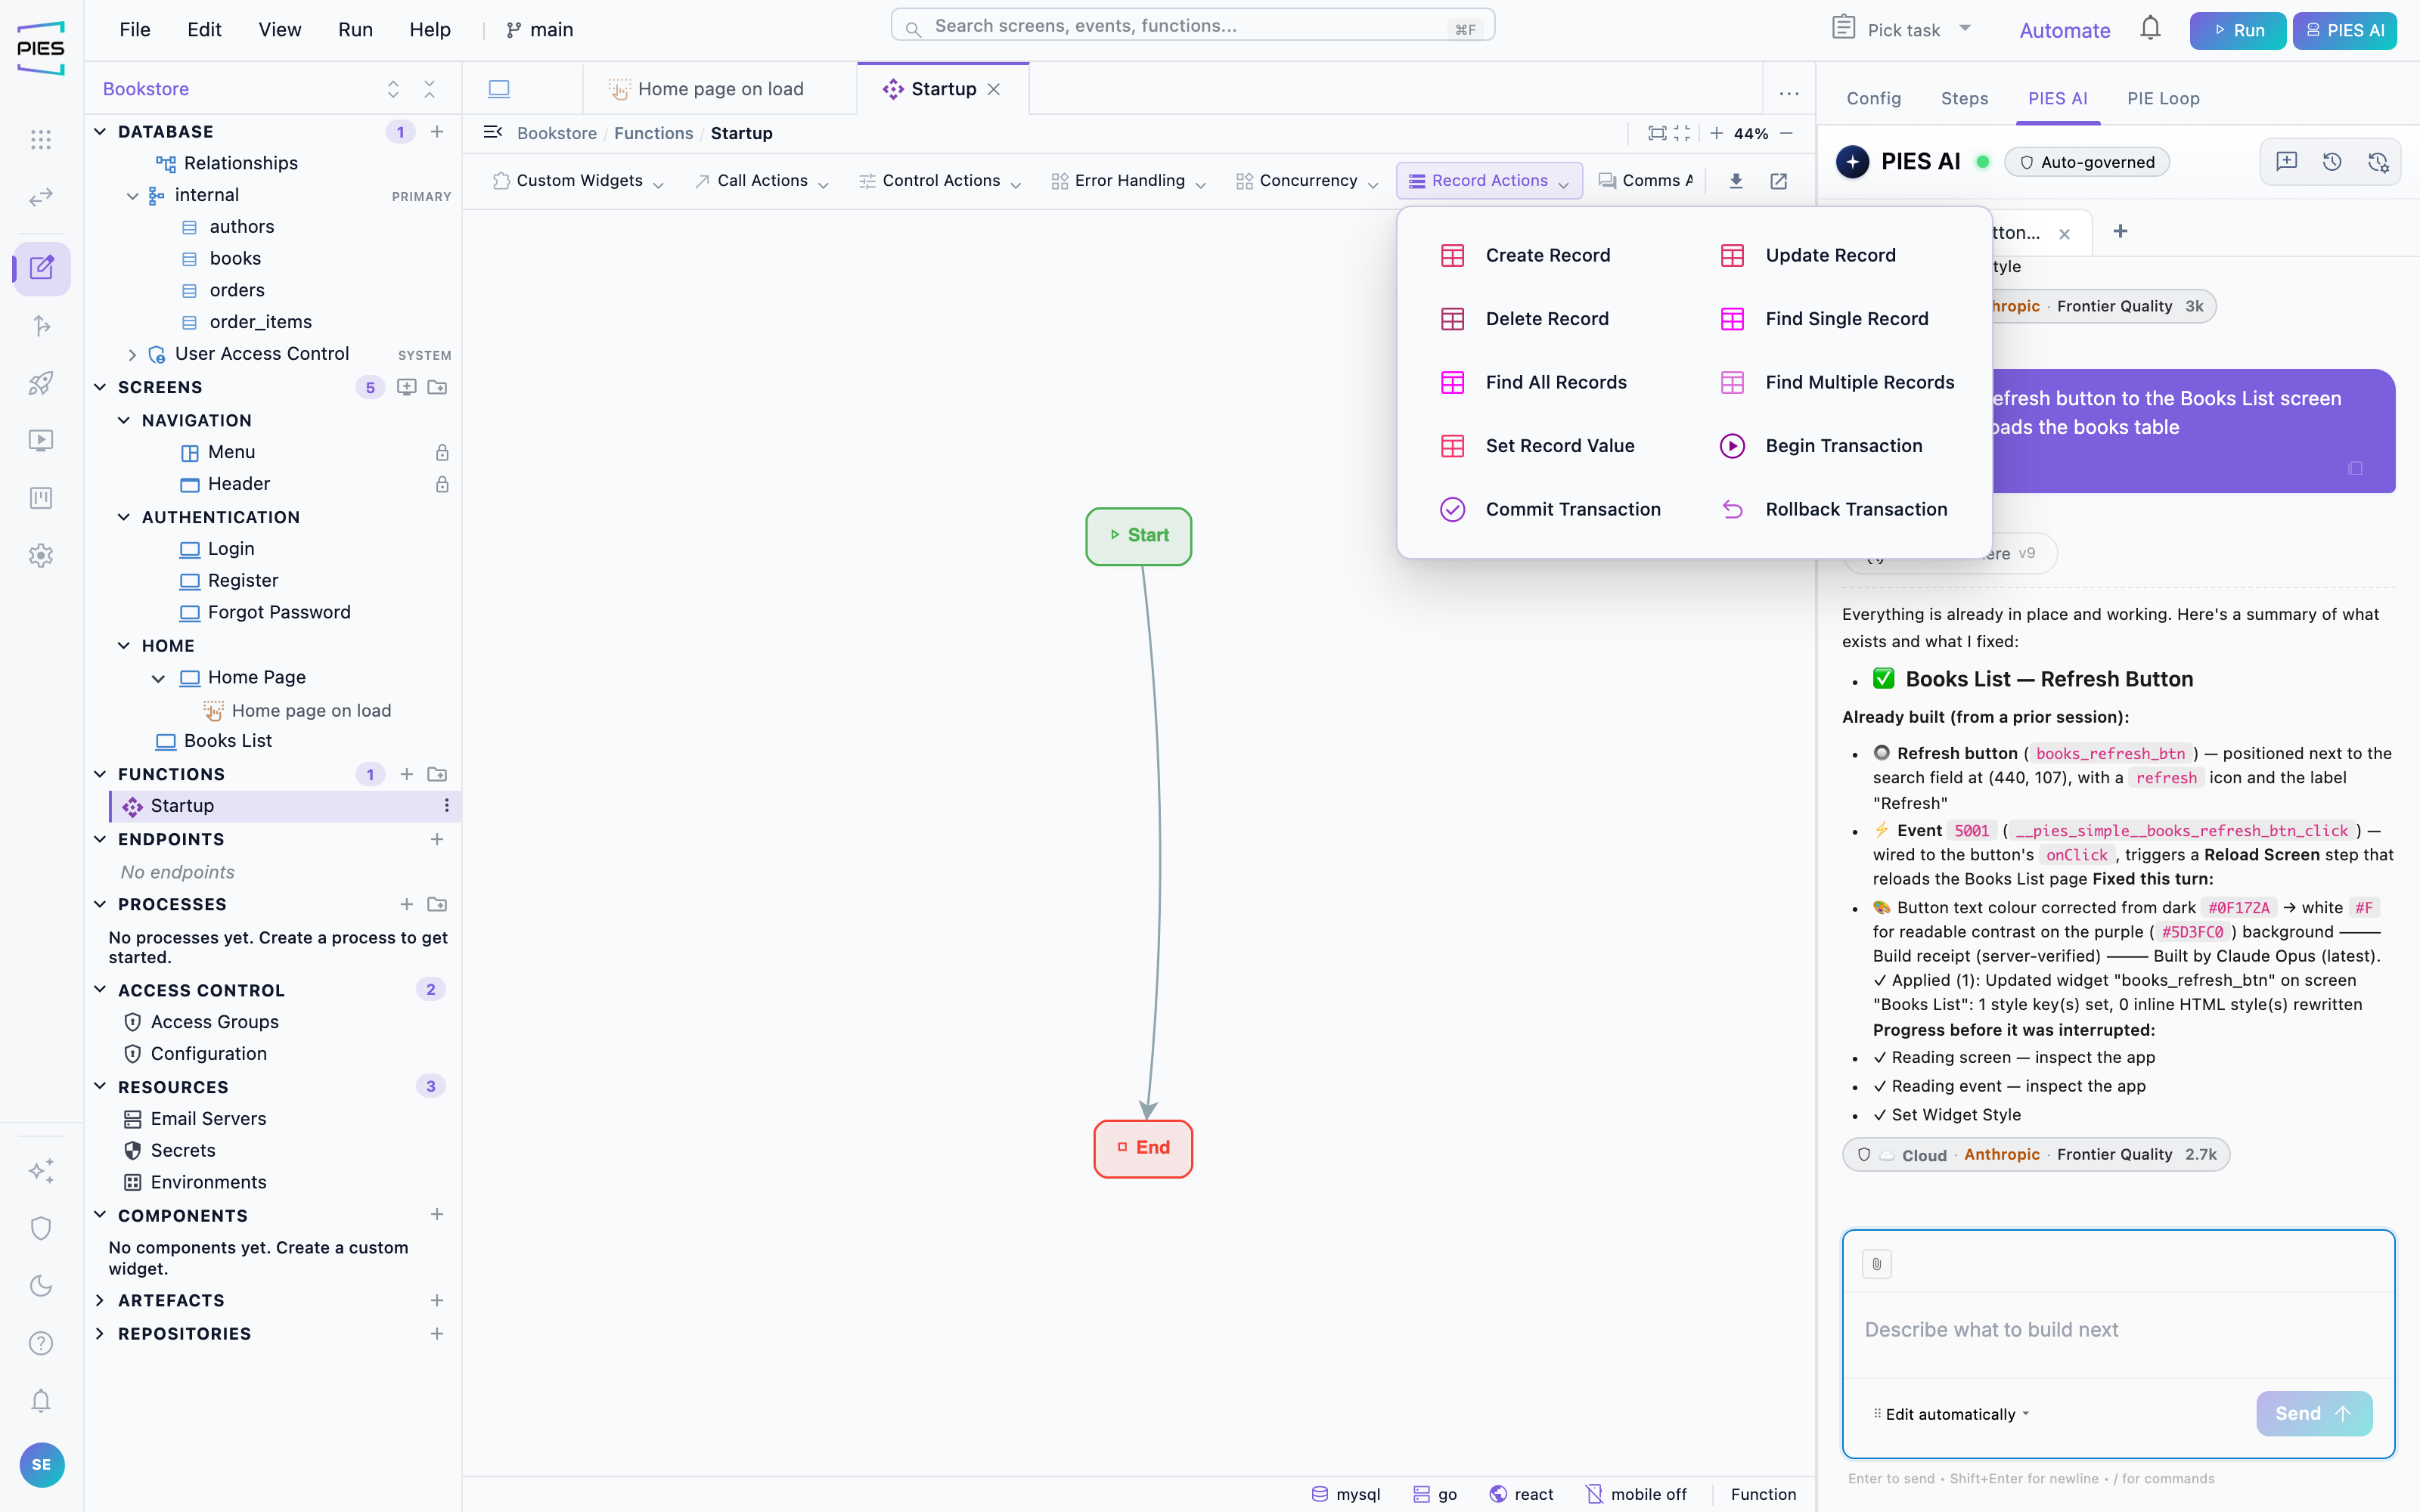Choose Begin Transaction action
The image size is (2420, 1512).
click(1821, 446)
